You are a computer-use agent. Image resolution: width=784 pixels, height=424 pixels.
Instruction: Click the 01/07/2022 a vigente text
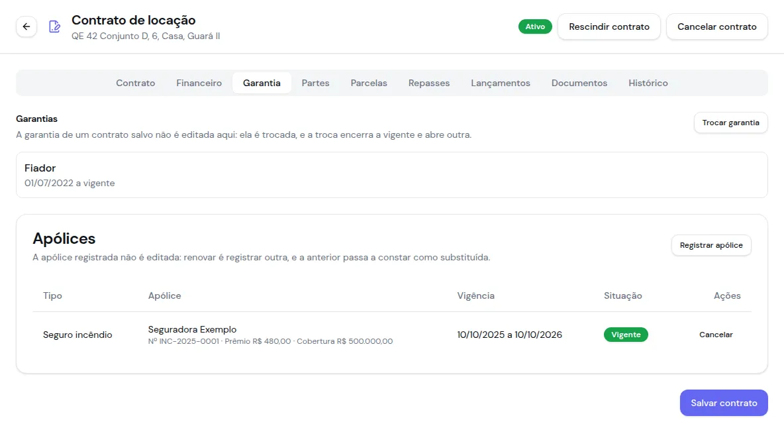[x=70, y=183]
